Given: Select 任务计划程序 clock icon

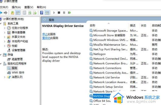Looking at the screenshot, I should tap(9, 28).
